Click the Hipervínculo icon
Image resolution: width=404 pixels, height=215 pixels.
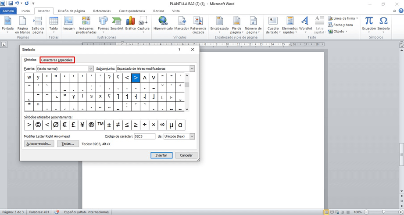pyautogui.click(x=163, y=21)
